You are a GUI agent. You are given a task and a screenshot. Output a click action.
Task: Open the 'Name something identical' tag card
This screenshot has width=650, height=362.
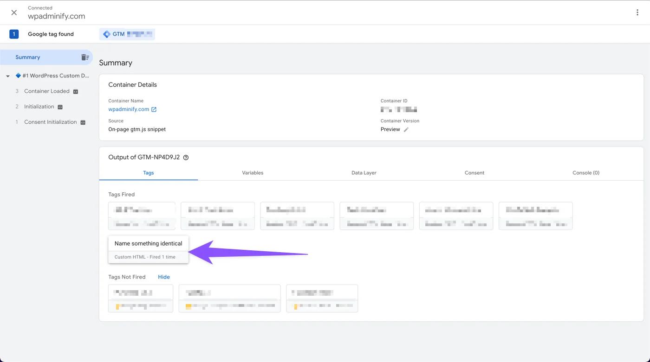[149, 250]
